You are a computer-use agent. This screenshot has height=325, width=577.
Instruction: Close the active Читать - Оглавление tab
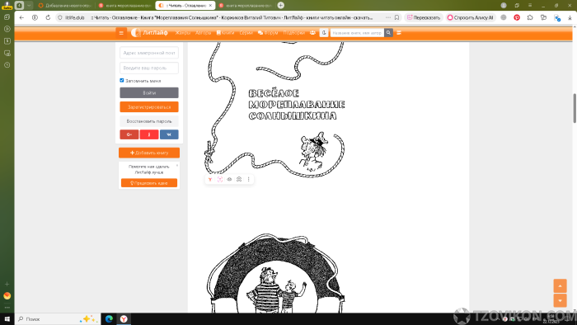(x=210, y=6)
